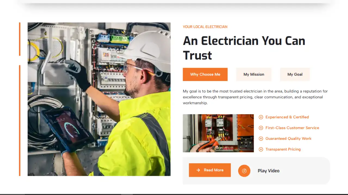Click the arrow icon inside Read More button
This screenshot has height=195, width=348.
[x=198, y=170]
